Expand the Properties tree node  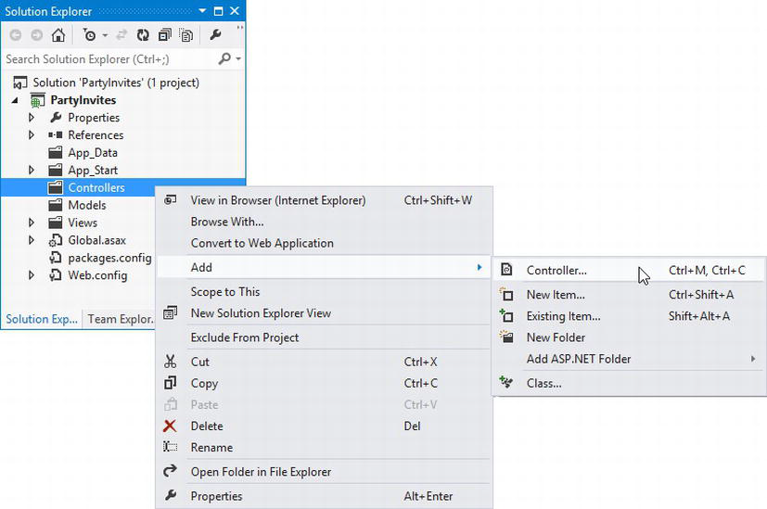click(32, 118)
